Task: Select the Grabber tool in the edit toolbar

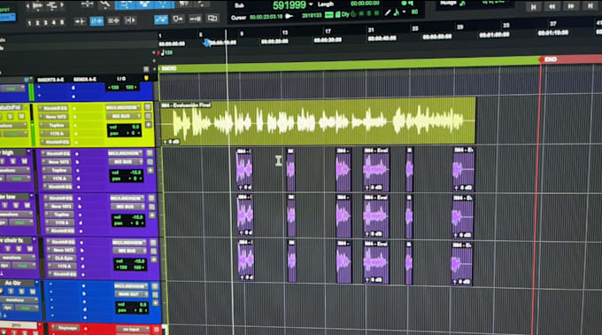Action: click(x=164, y=4)
